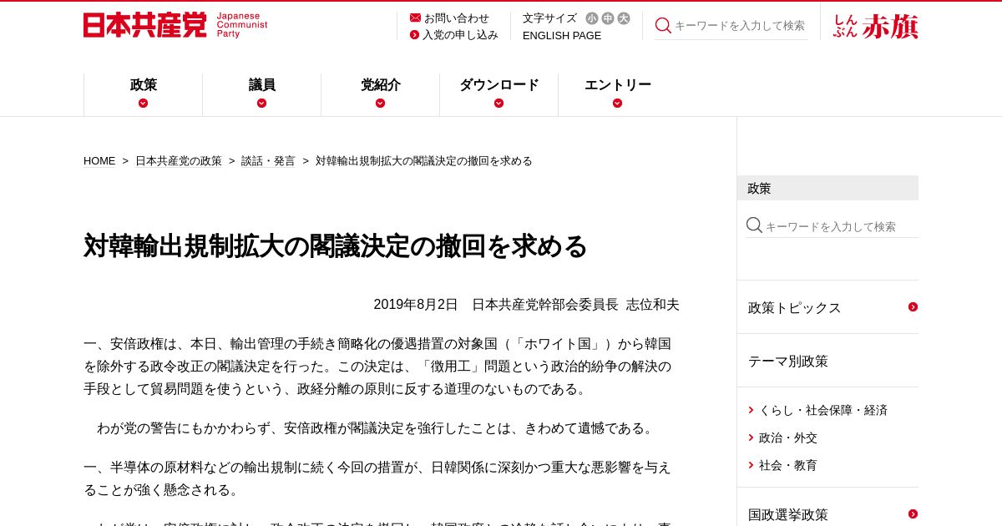Open the ENGLISH PAGE link

point(562,35)
